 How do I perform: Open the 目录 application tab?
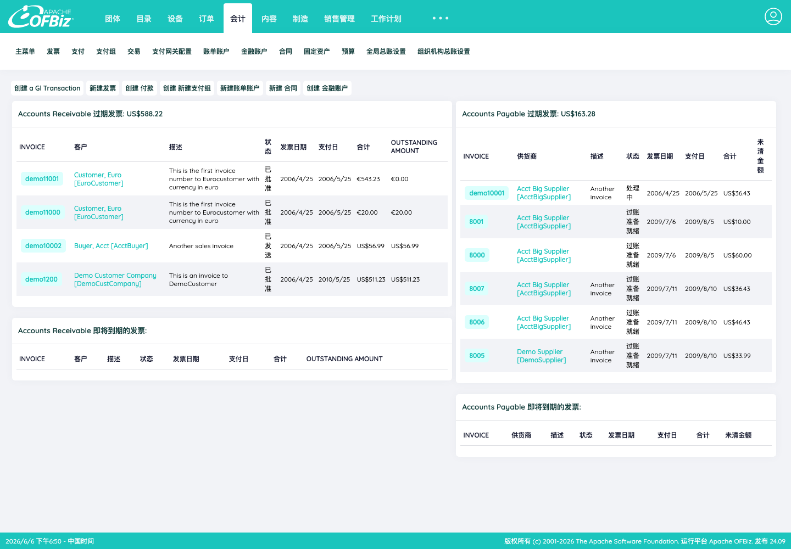coord(144,19)
